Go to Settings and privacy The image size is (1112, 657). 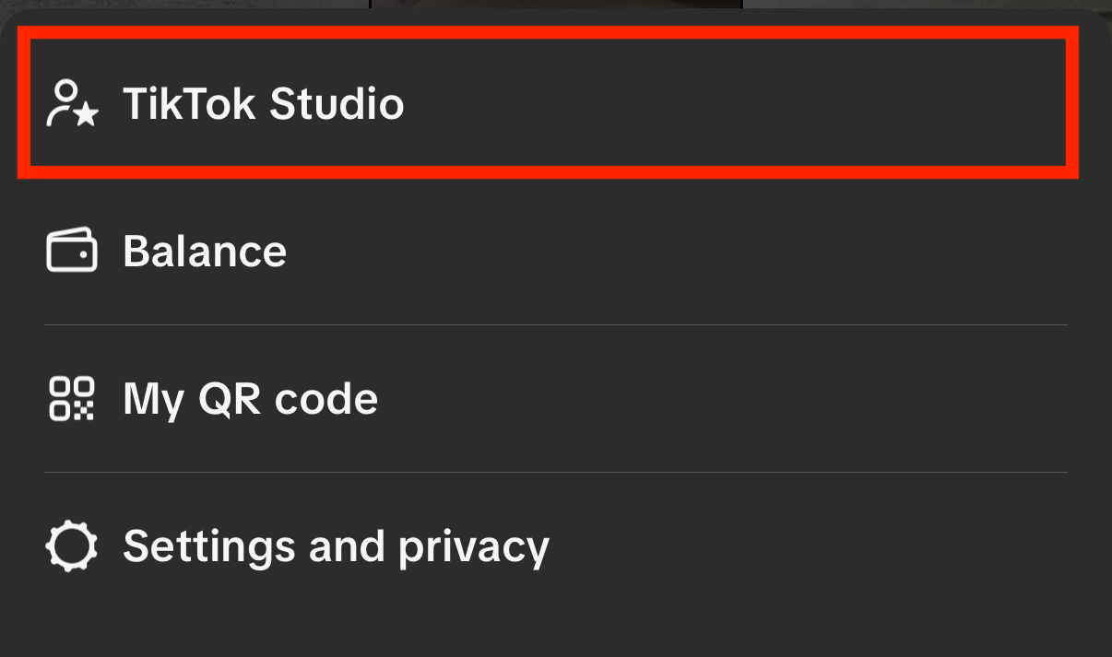(336, 546)
